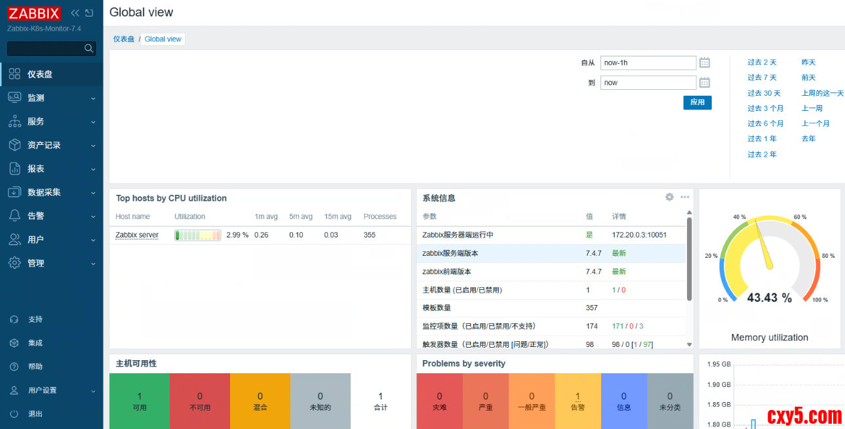Open the 系统信息 widget three-dot menu

(x=684, y=197)
